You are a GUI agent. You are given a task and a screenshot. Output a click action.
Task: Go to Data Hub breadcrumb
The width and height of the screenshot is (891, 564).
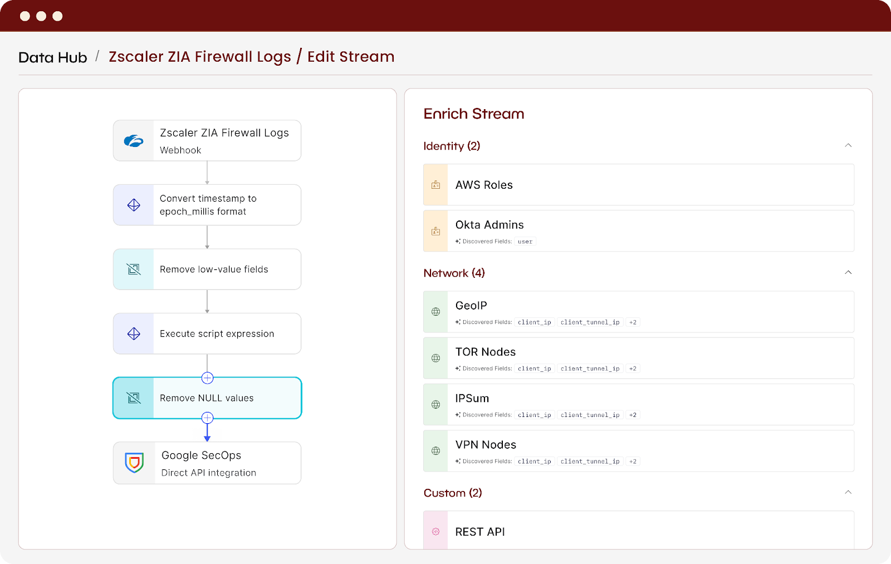(53, 57)
